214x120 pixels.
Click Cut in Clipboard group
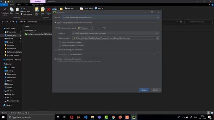(23, 8)
